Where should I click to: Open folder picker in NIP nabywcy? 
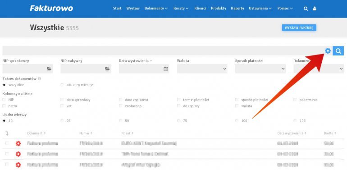pos(107,69)
